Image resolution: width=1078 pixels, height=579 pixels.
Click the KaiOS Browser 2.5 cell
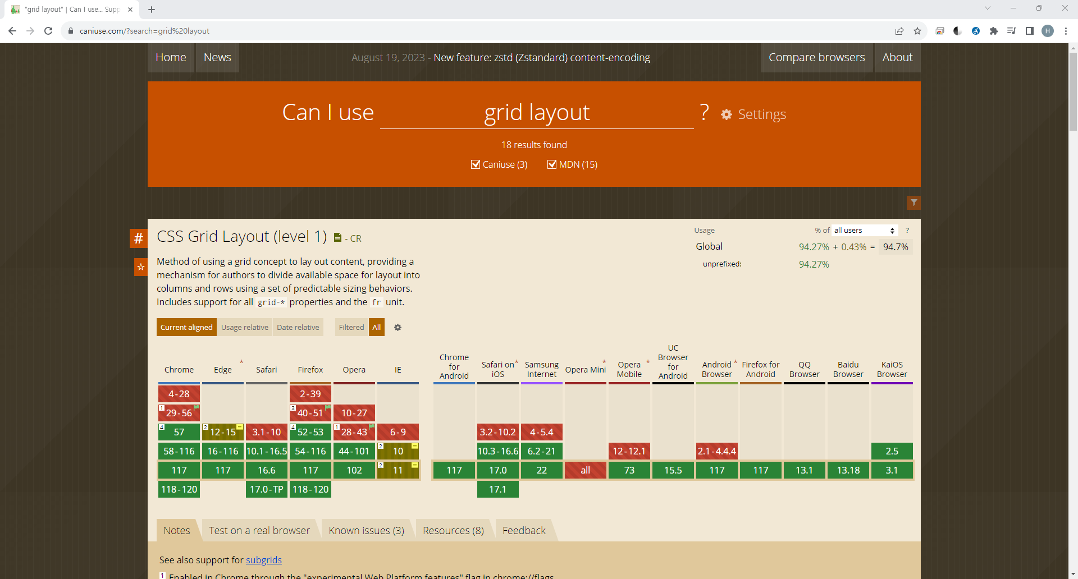point(892,451)
